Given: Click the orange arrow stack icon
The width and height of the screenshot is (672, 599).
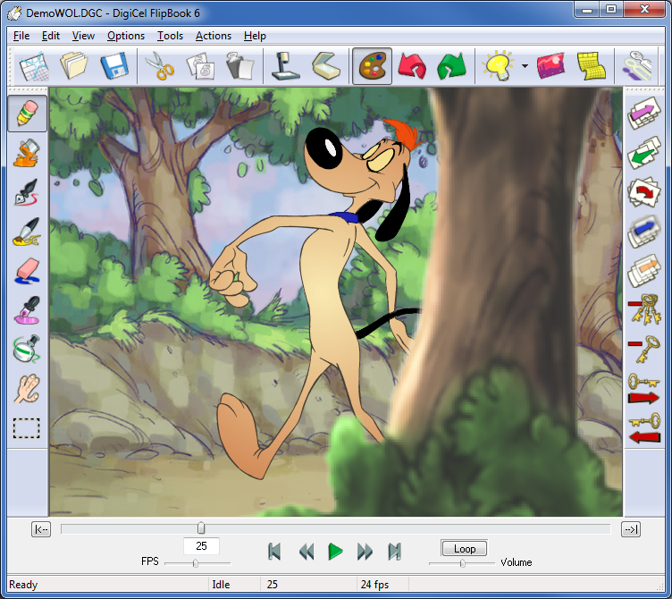Looking at the screenshot, I should pyautogui.click(x=644, y=271).
